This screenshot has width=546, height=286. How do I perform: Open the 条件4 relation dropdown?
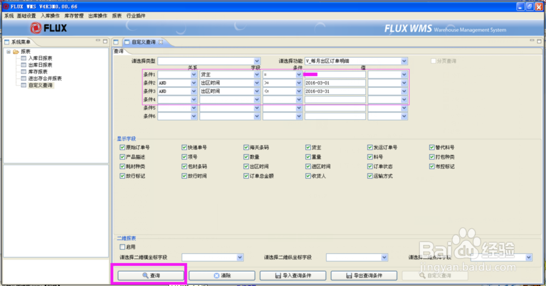pyautogui.click(x=194, y=99)
